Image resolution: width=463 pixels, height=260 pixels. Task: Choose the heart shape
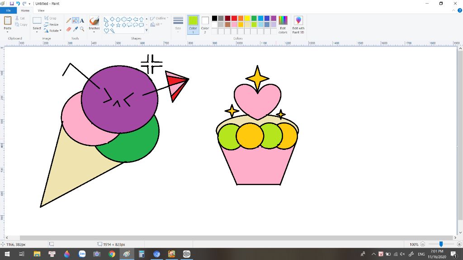click(106, 30)
